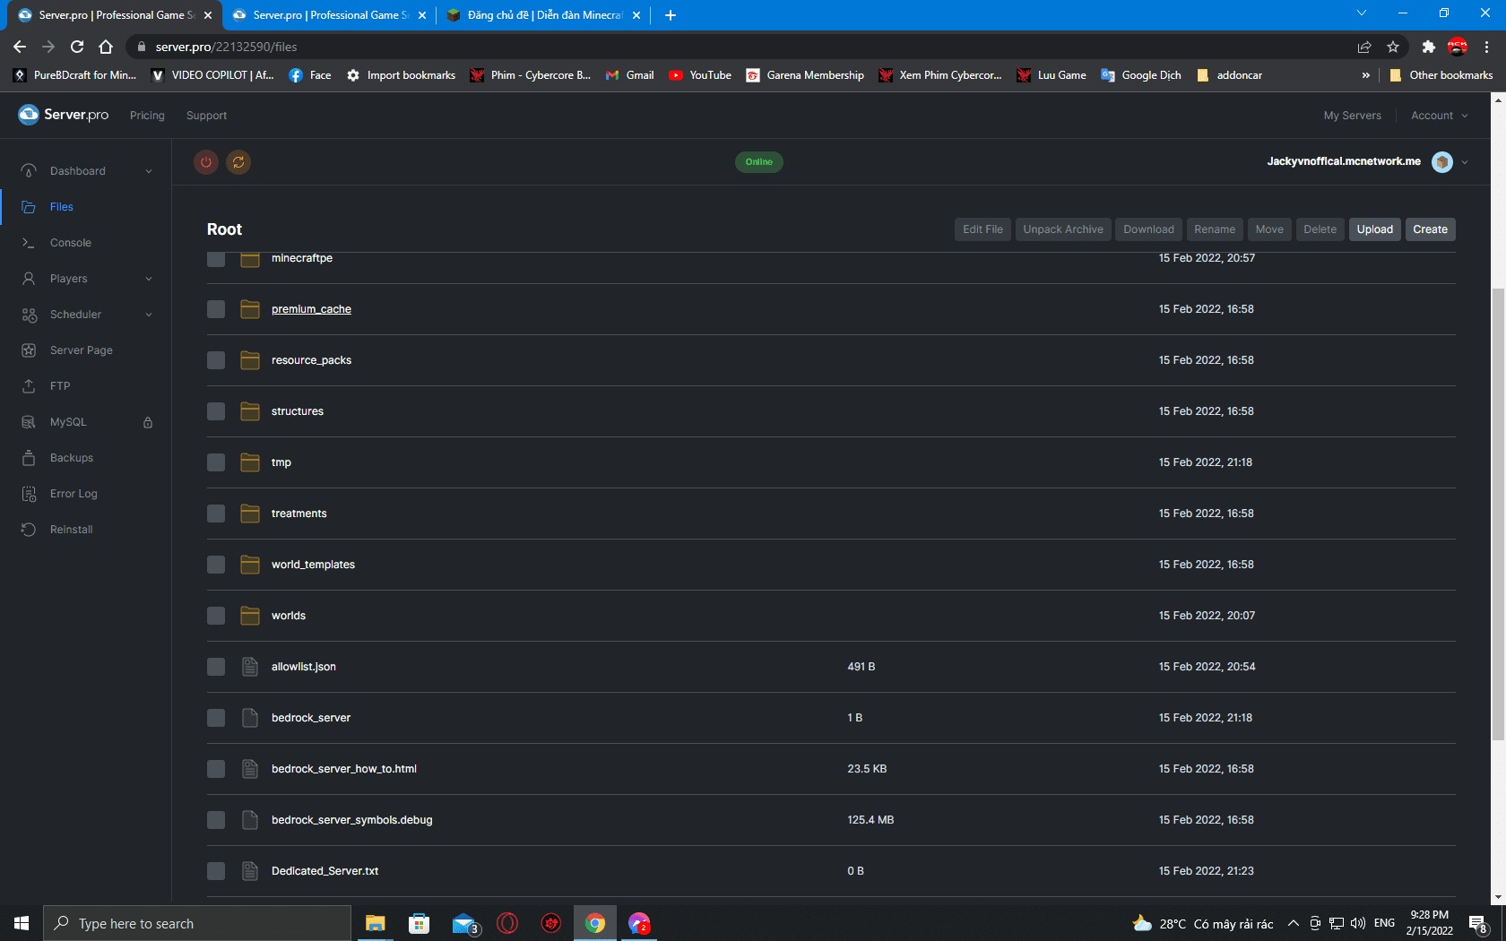
Task: Select the resource_packs folder checkbox
Action: coord(216,360)
